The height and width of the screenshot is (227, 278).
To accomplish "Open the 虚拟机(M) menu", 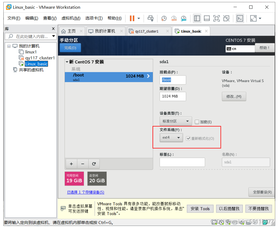I will [71, 18].
